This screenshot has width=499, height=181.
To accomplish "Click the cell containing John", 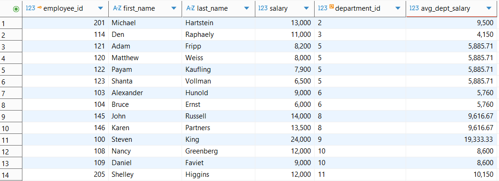I will point(146,116).
